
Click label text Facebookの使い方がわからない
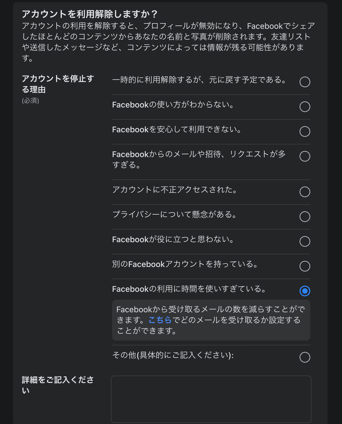[x=173, y=105]
